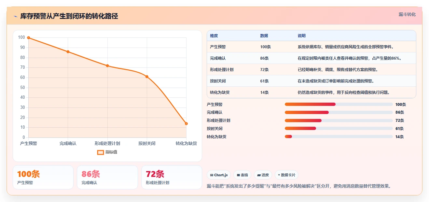Click the icon in the 进度 tag
The width and height of the screenshot is (429, 202).
[x=259, y=175]
